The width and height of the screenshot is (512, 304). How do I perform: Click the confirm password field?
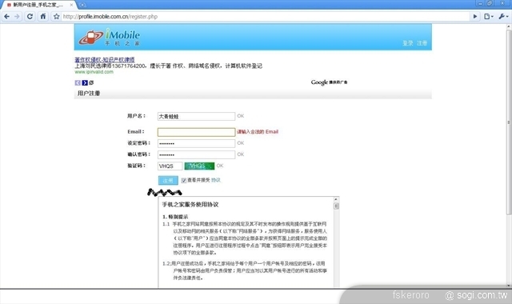pyautogui.click(x=196, y=154)
